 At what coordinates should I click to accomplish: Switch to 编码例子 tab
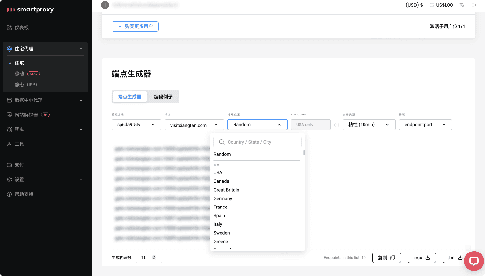pos(163,97)
